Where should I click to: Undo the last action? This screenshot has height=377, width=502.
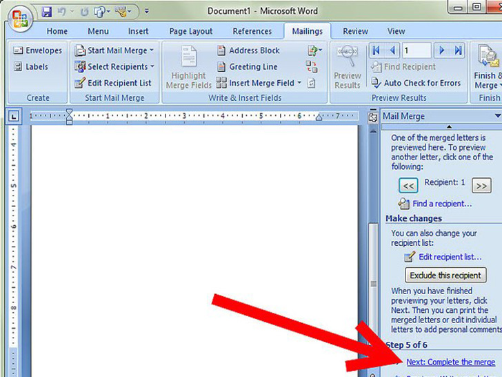62,12
